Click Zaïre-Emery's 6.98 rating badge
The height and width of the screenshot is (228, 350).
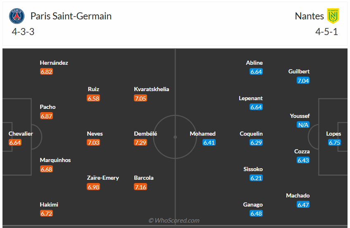click(93, 187)
